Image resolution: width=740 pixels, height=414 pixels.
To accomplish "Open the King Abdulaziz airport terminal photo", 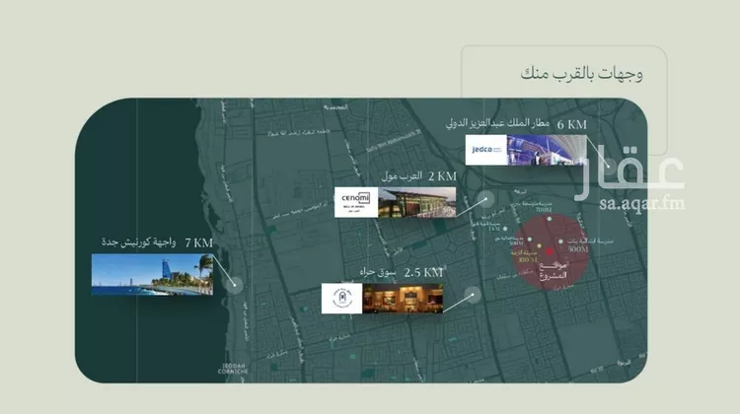I will point(547,150).
